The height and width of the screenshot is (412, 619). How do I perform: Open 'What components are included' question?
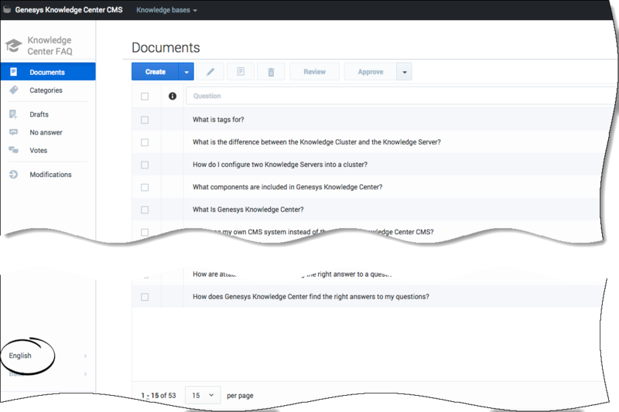pyautogui.click(x=287, y=187)
